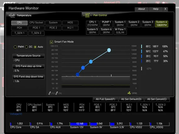Screen dimensions: 179x134
Task: Click the PCH 44°C temperature reading
Action: click(x=82, y=107)
